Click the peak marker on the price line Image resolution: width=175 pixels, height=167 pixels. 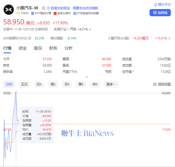(16, 93)
